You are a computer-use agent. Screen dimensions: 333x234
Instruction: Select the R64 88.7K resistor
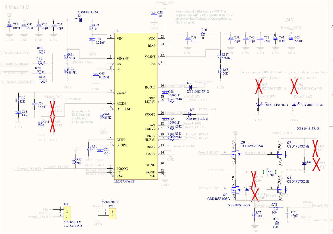click(x=67, y=71)
